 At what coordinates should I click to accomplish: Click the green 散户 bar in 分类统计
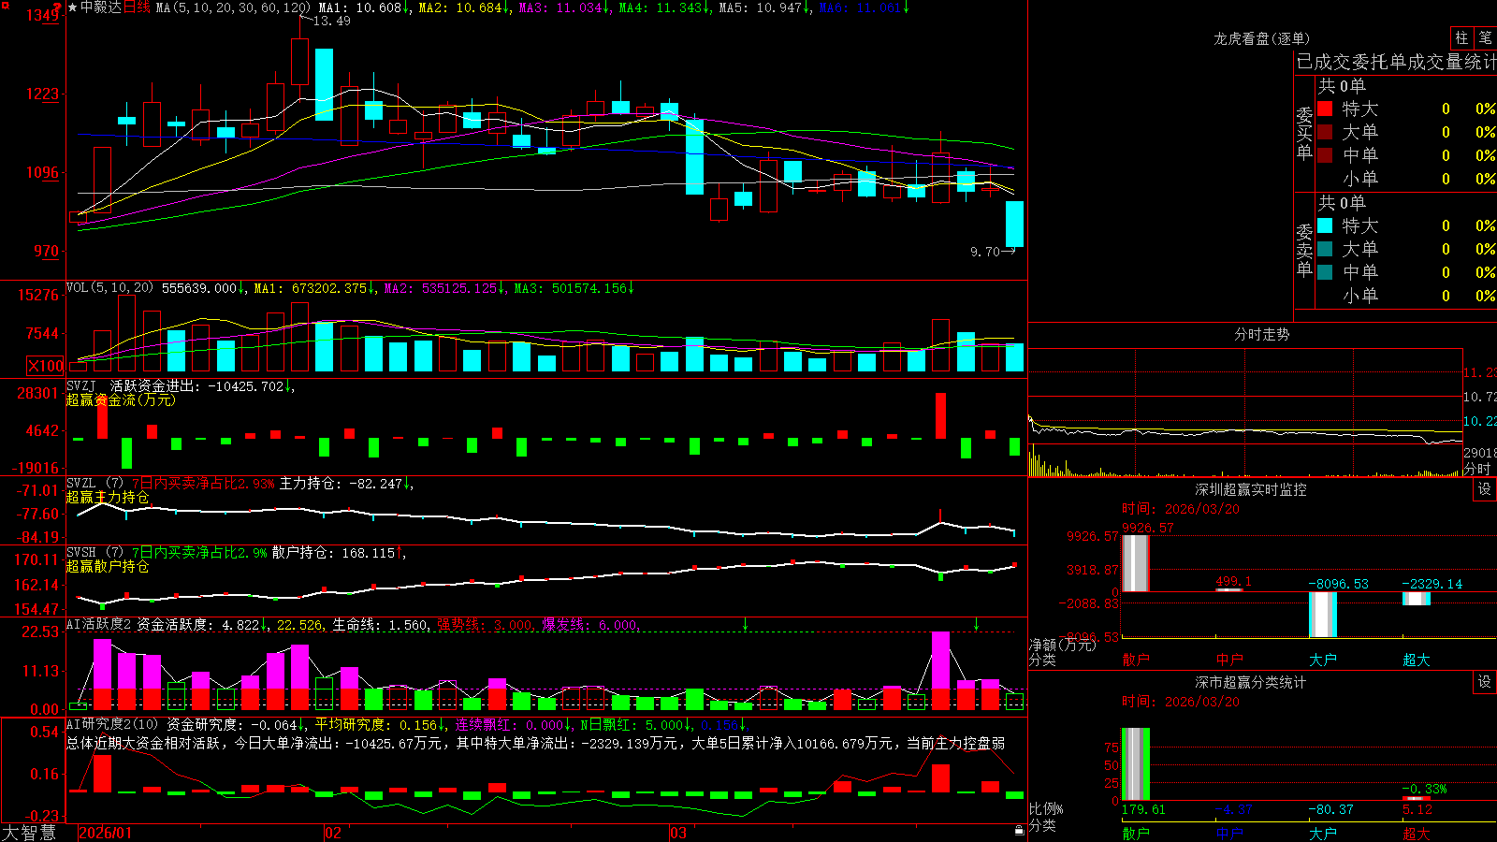click(1136, 764)
